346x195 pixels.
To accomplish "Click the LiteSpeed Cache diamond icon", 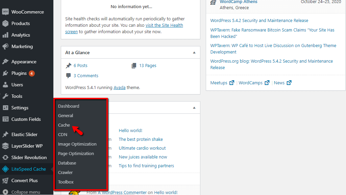I will (x=5, y=169).
